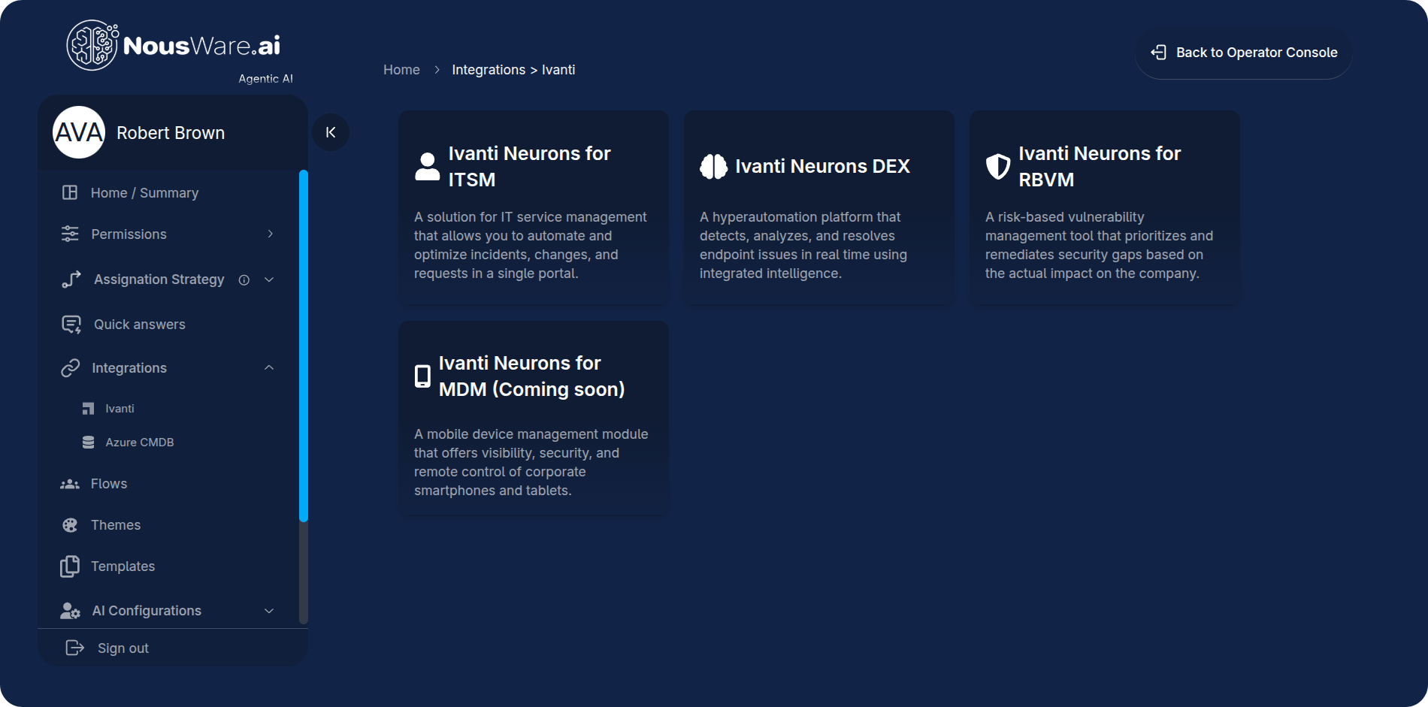
Task: Click the Templates documents icon
Action: point(70,567)
